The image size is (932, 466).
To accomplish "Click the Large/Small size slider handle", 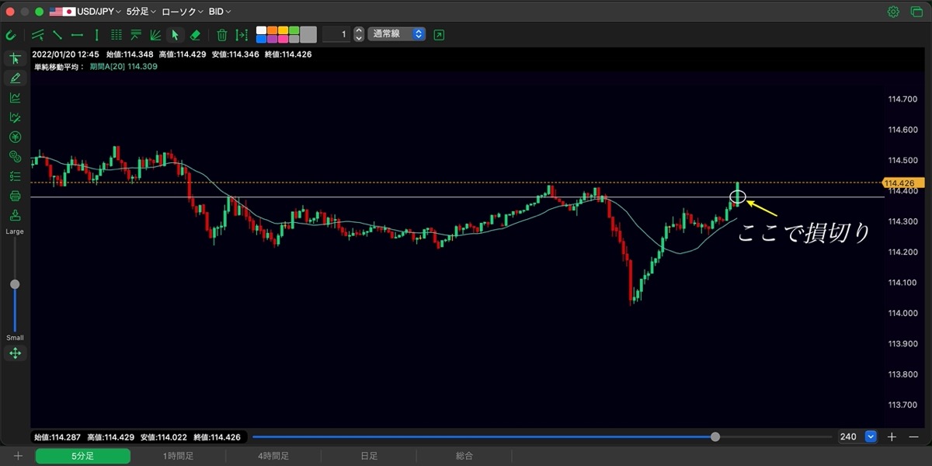I will (15, 284).
